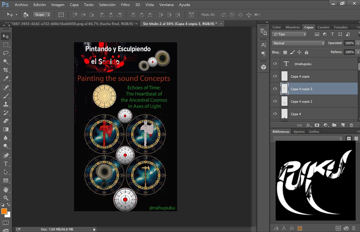Switch to the Muestras tab
This screenshot has width=360, height=232.
[293, 27]
